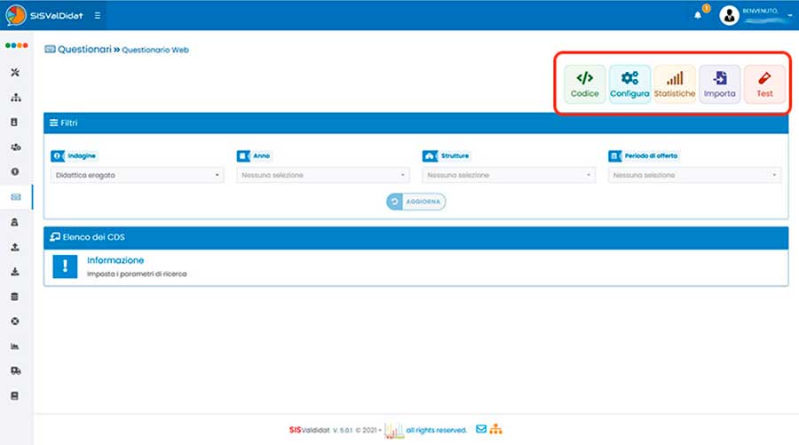The width and height of the screenshot is (799, 445).
Task: Expand the Strutture dropdown
Action: 509,176
